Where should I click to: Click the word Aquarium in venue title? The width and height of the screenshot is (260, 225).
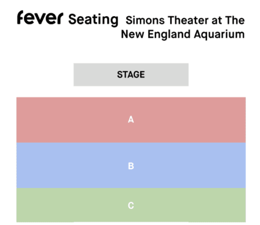click(219, 35)
